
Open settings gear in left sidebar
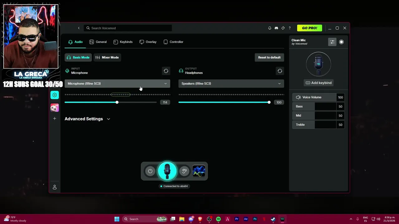(x=55, y=95)
